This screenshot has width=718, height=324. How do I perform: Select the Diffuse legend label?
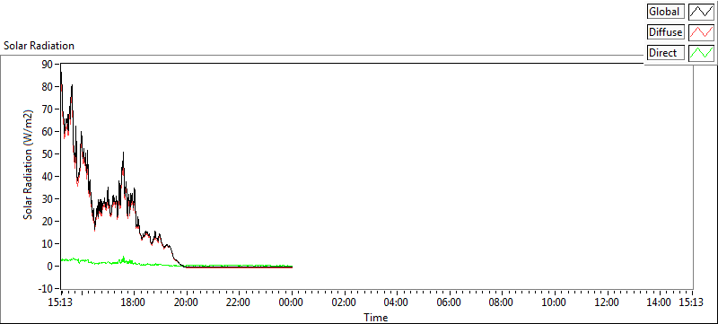click(x=665, y=32)
